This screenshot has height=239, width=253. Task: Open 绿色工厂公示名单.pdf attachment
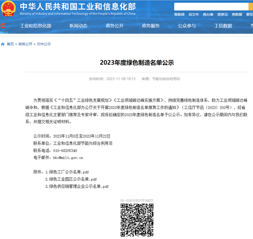point(69,172)
